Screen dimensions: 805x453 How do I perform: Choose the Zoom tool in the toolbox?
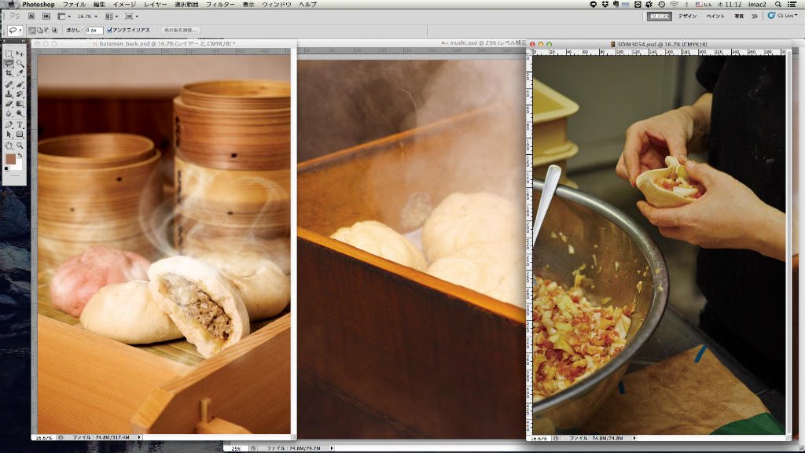pos(20,145)
